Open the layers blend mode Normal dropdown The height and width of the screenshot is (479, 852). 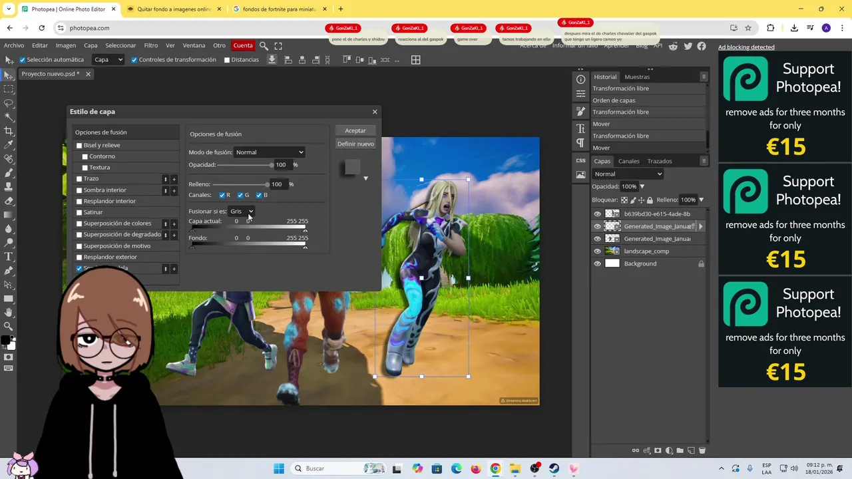(628, 174)
